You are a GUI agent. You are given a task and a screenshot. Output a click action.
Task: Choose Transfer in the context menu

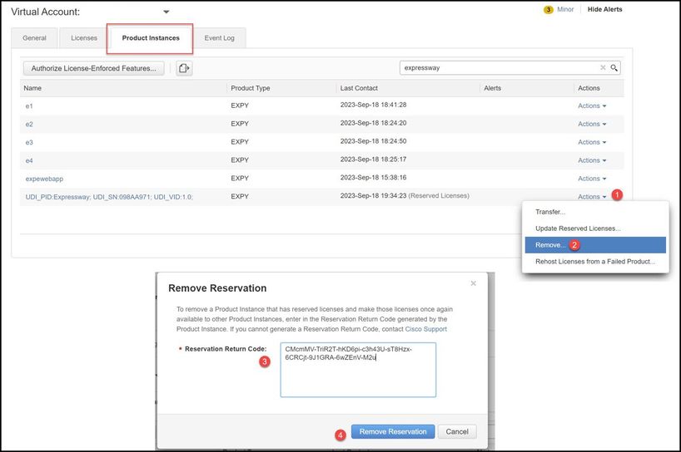pyautogui.click(x=549, y=212)
